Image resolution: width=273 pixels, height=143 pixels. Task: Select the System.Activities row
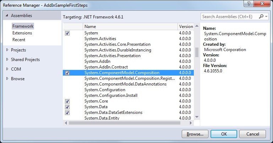click(128, 39)
